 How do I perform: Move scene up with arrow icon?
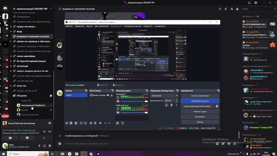tap(81, 123)
